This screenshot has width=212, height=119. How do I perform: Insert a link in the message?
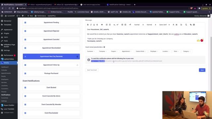191,25
